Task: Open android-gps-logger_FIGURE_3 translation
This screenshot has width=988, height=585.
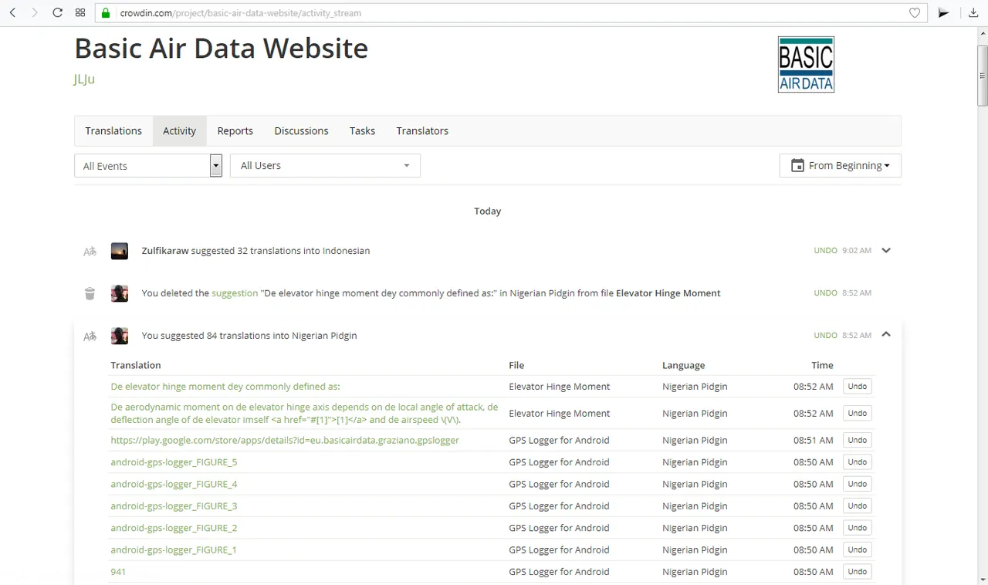Action: pyautogui.click(x=174, y=506)
